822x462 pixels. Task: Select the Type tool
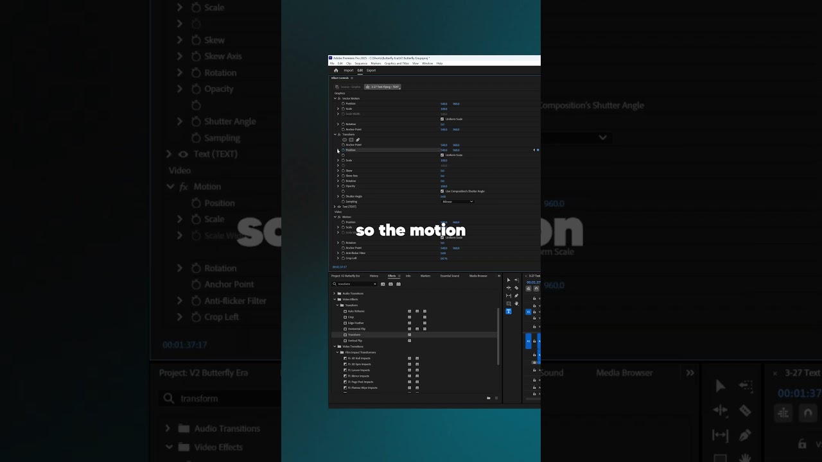(509, 311)
